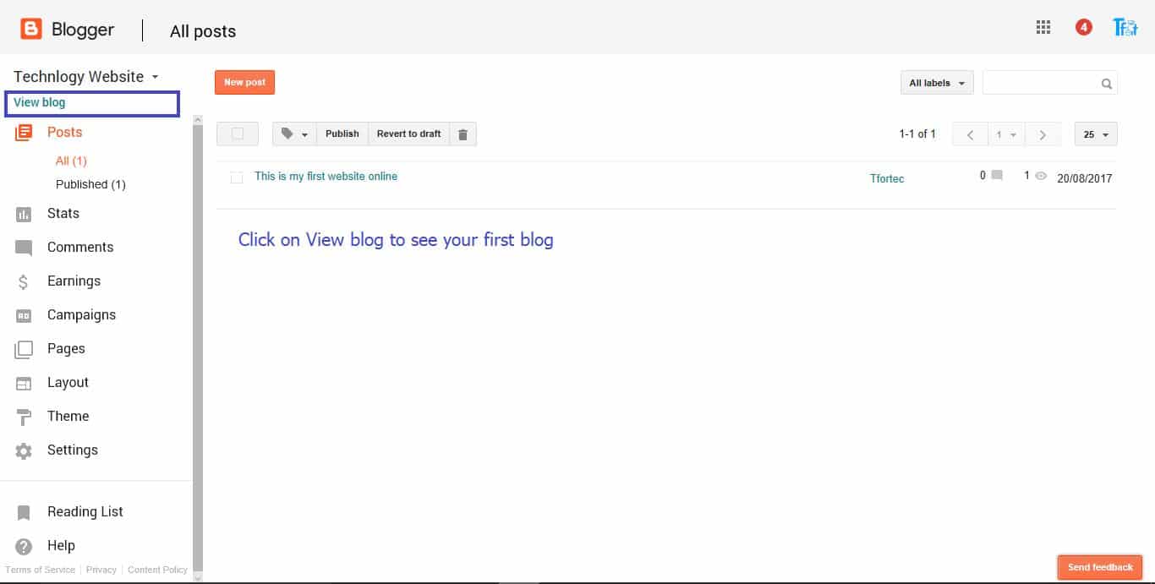Open the Google apps grid icon
Viewport: 1155px width, 584px height.
coord(1043,28)
